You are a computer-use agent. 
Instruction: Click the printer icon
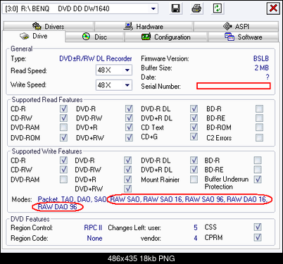pos(196,8)
